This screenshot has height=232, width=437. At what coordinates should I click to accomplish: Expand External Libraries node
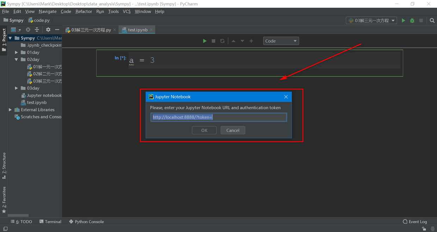coord(10,110)
